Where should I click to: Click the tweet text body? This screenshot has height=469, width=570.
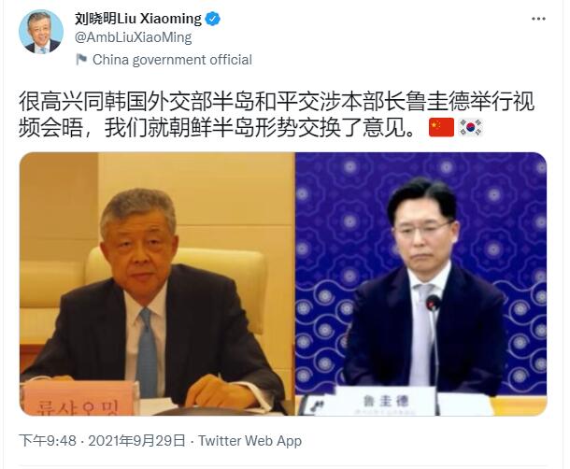coord(277,114)
